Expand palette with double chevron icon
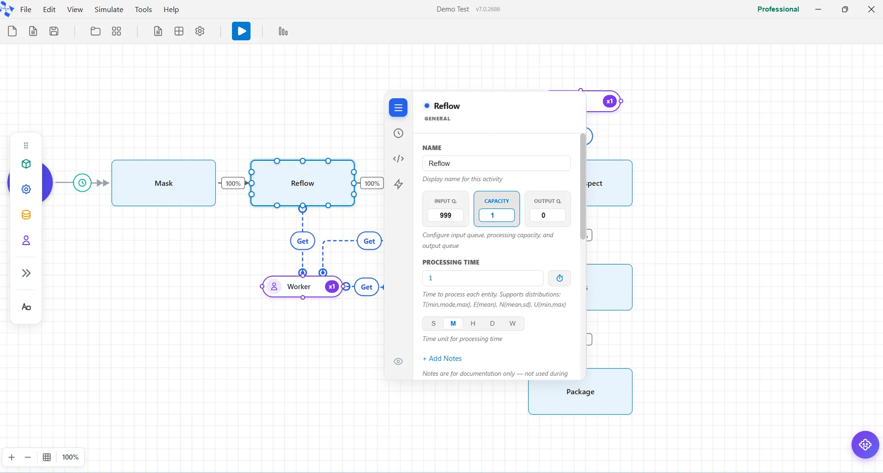Viewport: 883px width, 473px height. [x=26, y=273]
